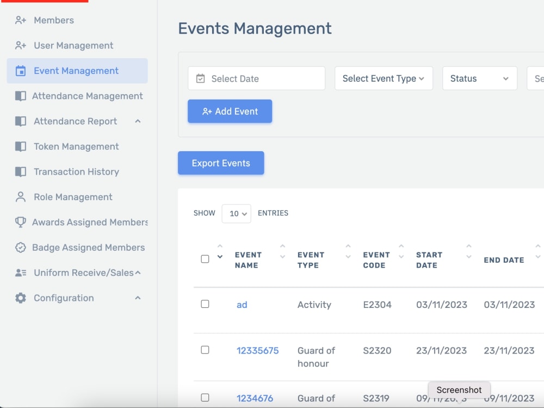Sort by Event Code column arrows
Viewport: 544px width, 408px height.
pos(401,251)
